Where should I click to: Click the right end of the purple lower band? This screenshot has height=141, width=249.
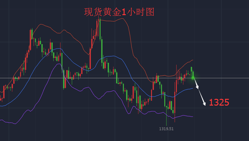(x=193, y=117)
